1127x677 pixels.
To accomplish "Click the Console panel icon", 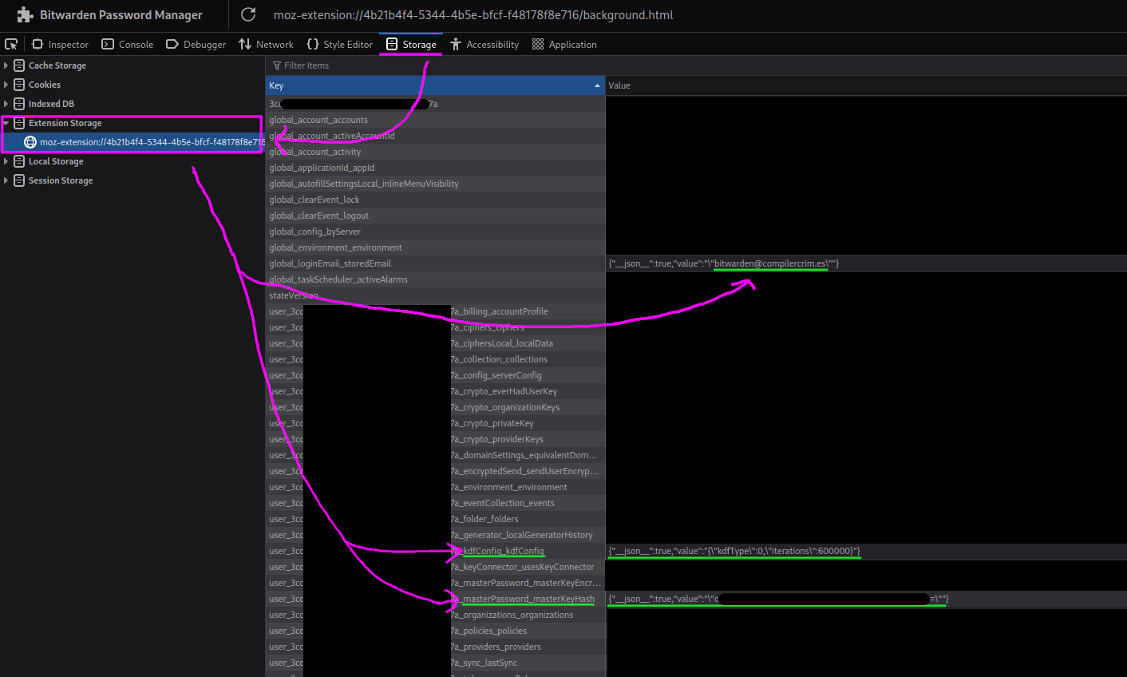I will (108, 44).
